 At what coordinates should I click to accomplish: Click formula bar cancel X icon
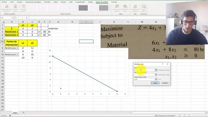[18, 18]
